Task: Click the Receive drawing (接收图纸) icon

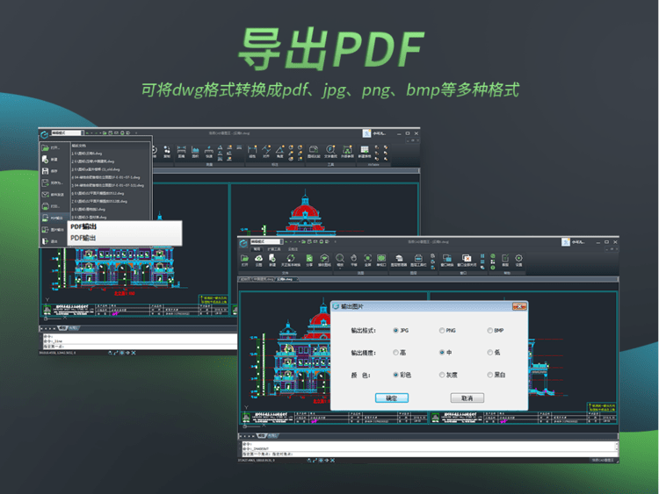Action: coord(324,259)
